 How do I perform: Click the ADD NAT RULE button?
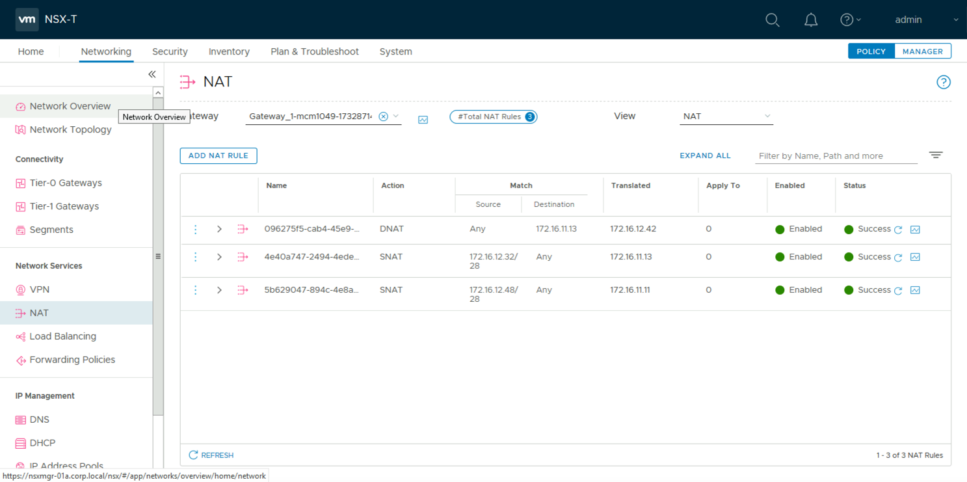coord(219,155)
